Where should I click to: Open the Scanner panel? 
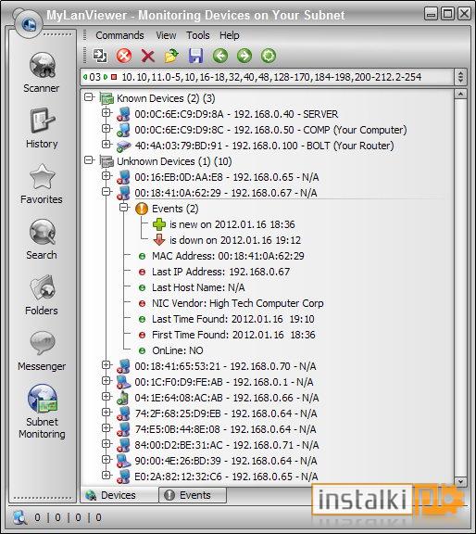click(42, 72)
